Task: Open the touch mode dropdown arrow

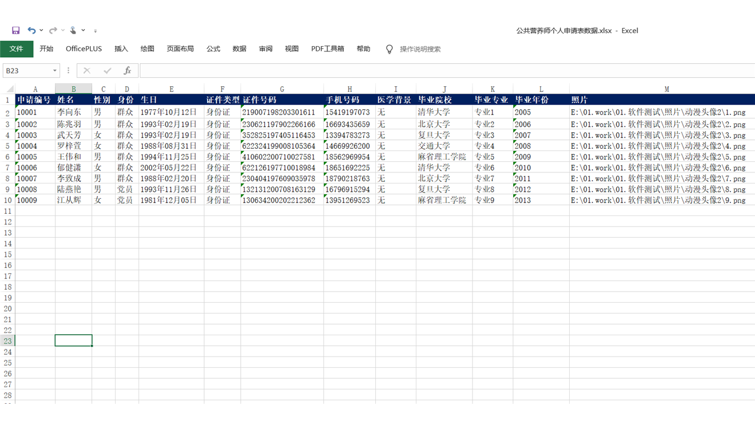Action: tap(83, 30)
